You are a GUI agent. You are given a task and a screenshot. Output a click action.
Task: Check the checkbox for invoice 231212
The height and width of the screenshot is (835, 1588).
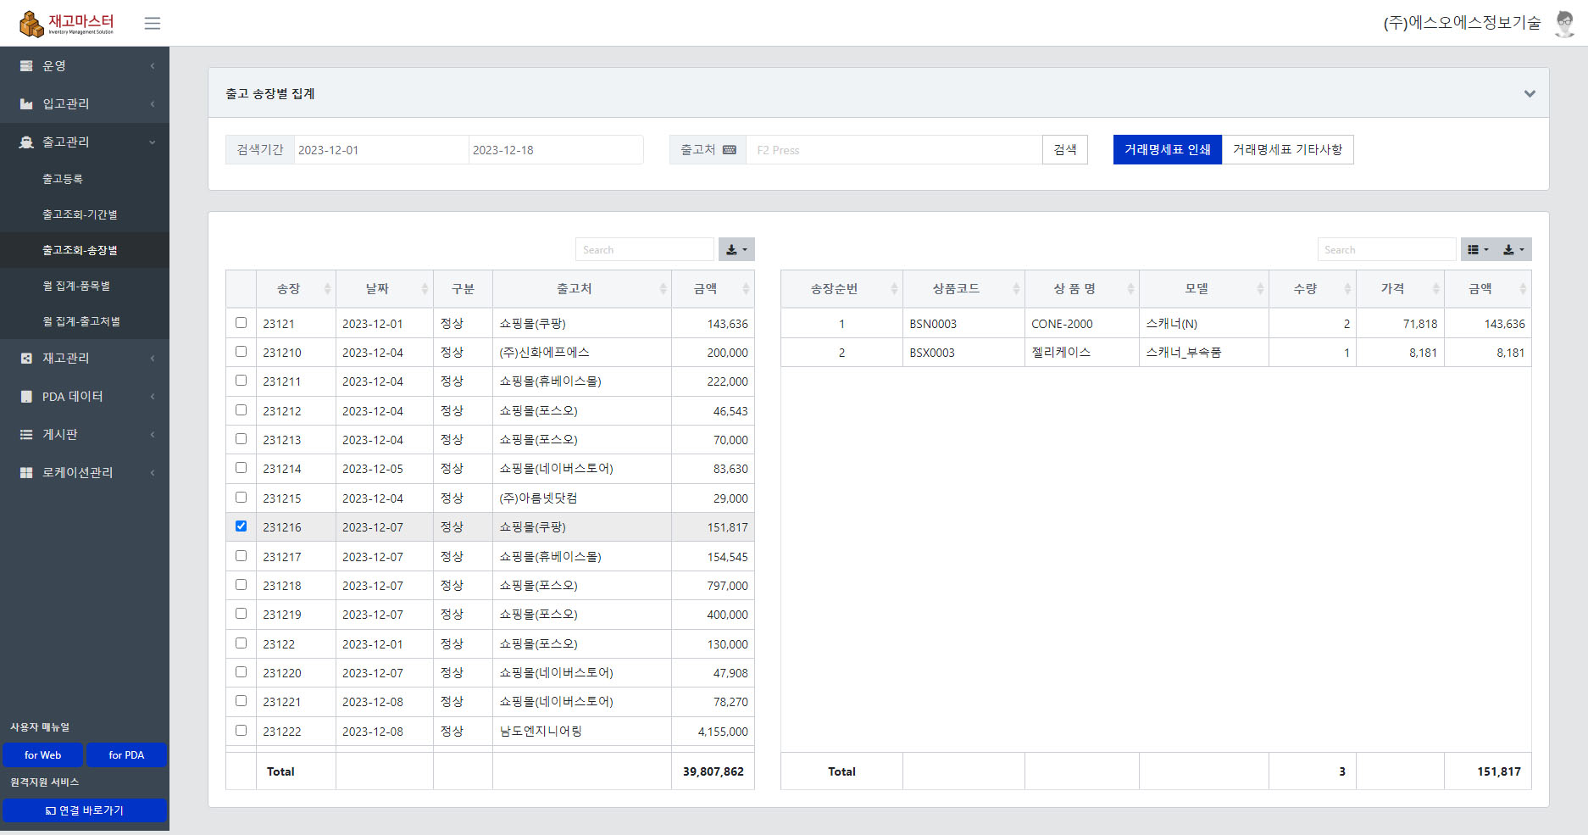pyautogui.click(x=241, y=410)
